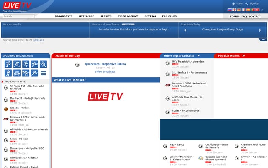Click volleyball icon beside Bulgaria (Women)
Screen dimensions: 268x168
(201, 158)
